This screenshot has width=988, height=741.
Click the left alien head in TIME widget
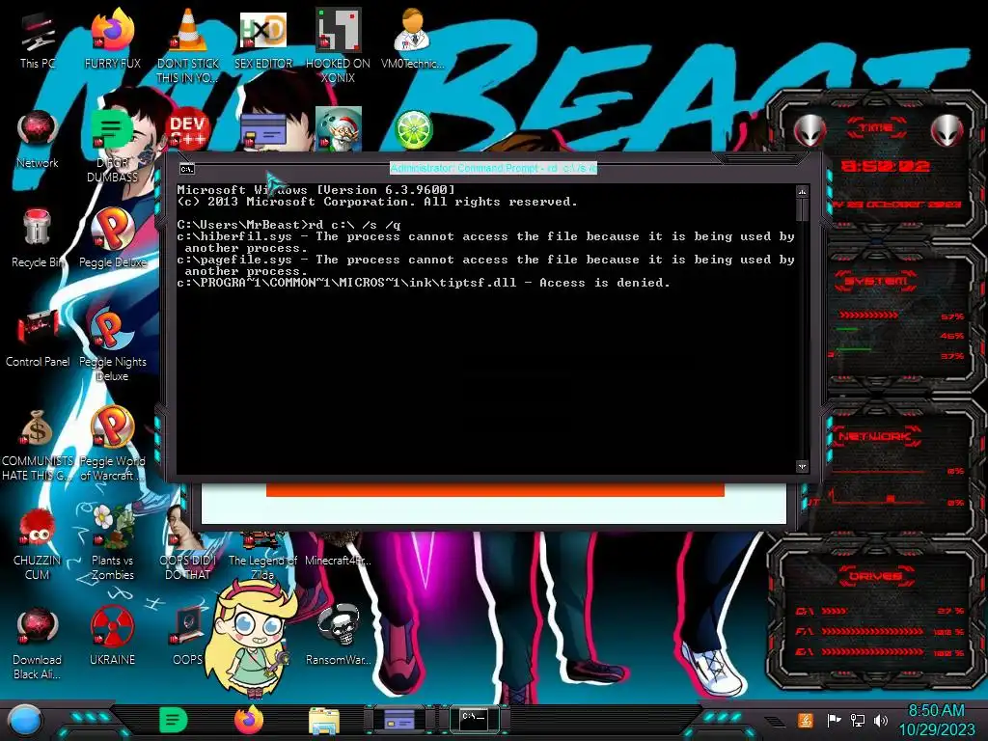point(810,130)
